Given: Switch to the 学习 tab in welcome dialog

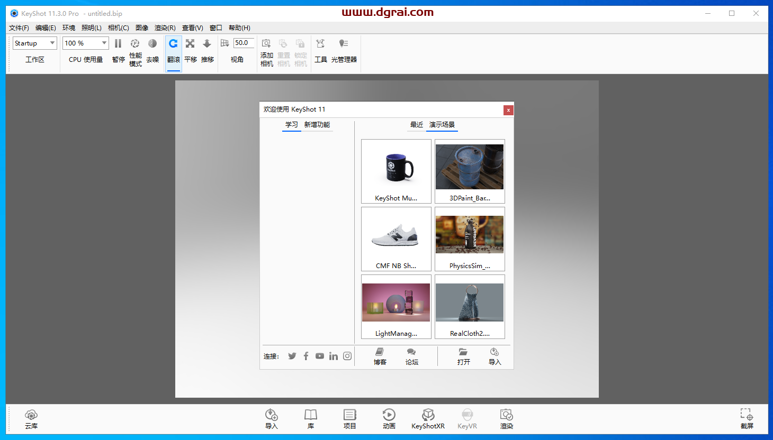Looking at the screenshot, I should click(292, 125).
